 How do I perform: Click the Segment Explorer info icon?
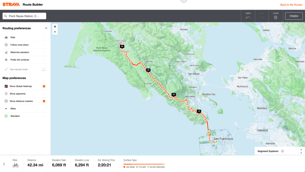coord(282,151)
